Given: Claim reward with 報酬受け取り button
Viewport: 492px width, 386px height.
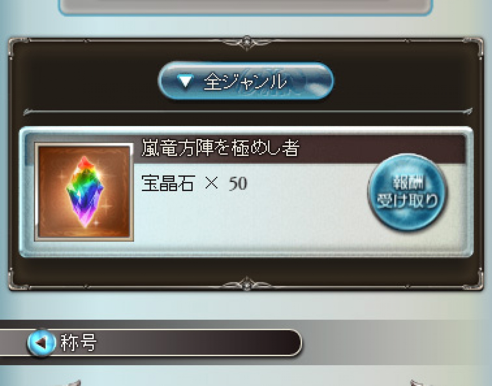Looking at the screenshot, I should [408, 192].
